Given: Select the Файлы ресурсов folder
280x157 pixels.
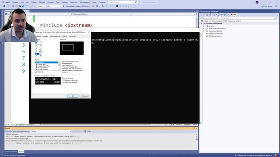Looking at the screenshot, I should pos(215,36).
